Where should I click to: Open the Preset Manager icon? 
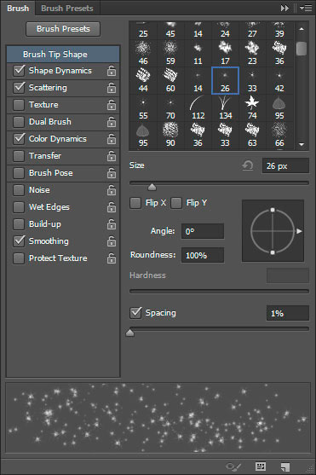261,466
